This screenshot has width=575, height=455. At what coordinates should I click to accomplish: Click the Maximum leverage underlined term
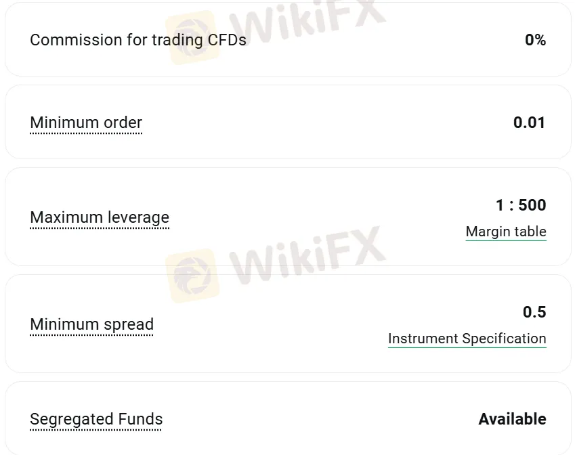[x=100, y=217]
